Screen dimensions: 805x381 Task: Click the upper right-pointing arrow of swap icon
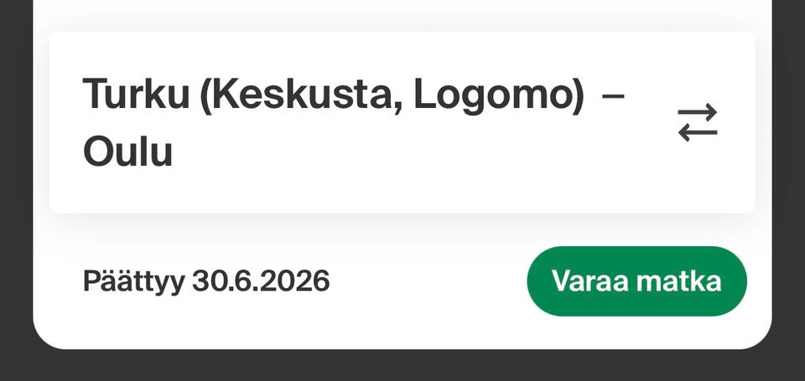pyautogui.click(x=697, y=111)
